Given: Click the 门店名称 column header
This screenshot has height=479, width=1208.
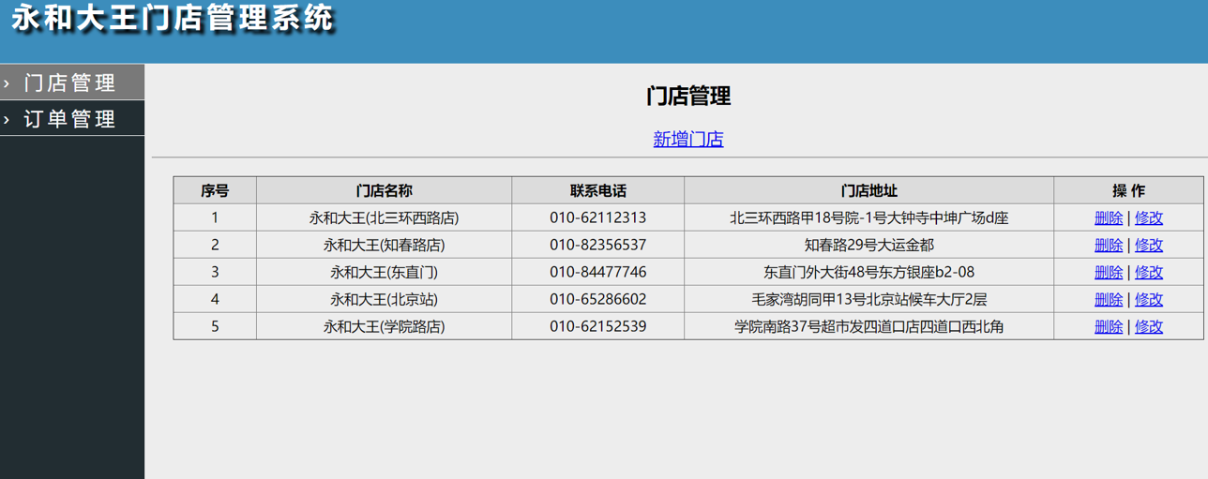Looking at the screenshot, I should tap(384, 190).
